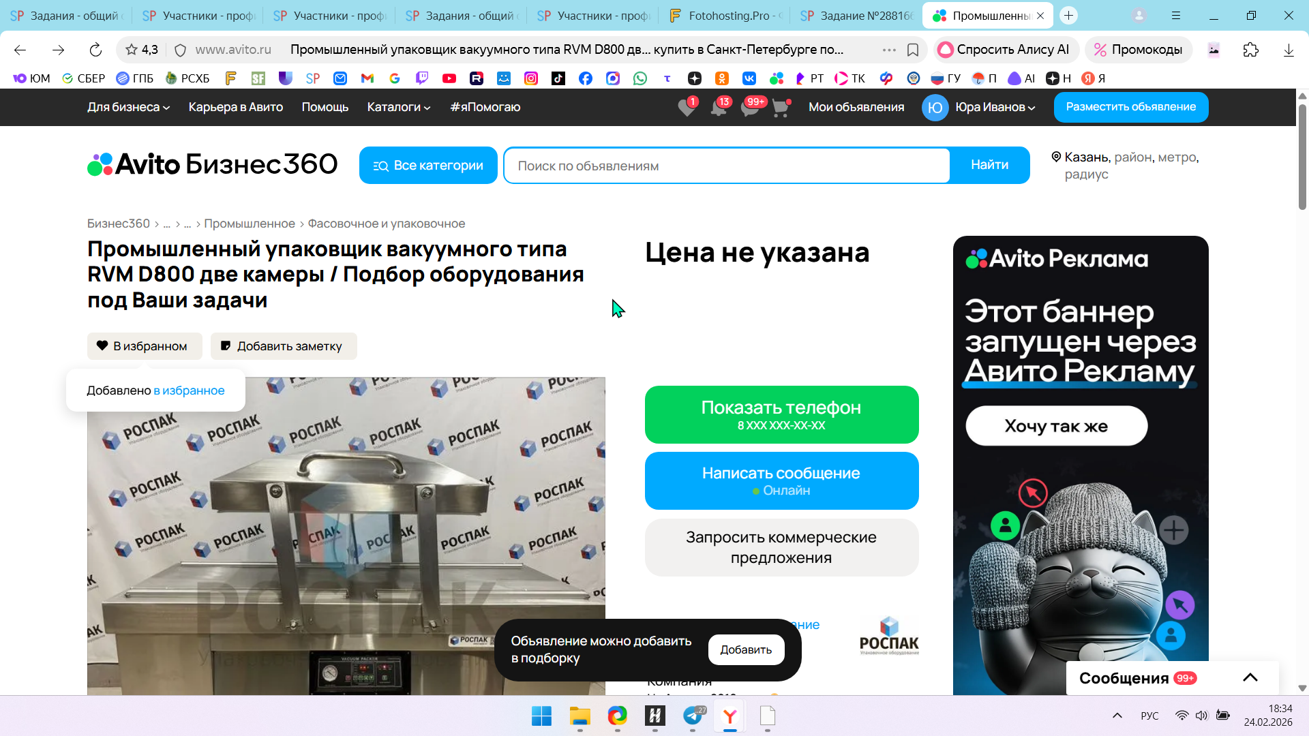Open the YouTube bookmark icon
The width and height of the screenshot is (1309, 736).
click(449, 78)
